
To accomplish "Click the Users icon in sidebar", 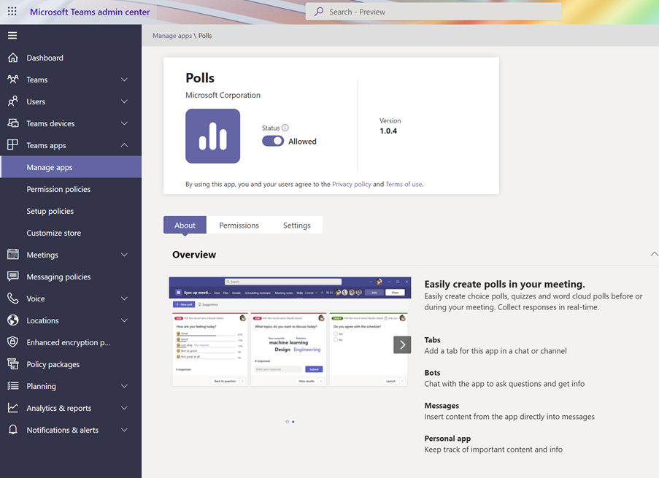I will (13, 101).
